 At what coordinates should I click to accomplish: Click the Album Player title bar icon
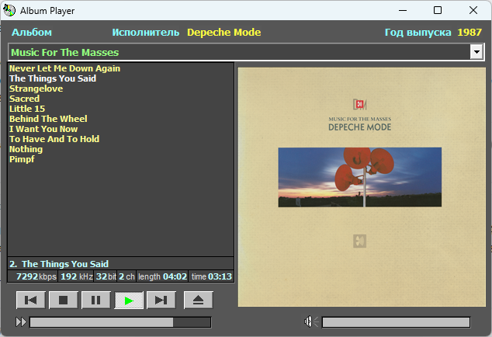[9, 10]
